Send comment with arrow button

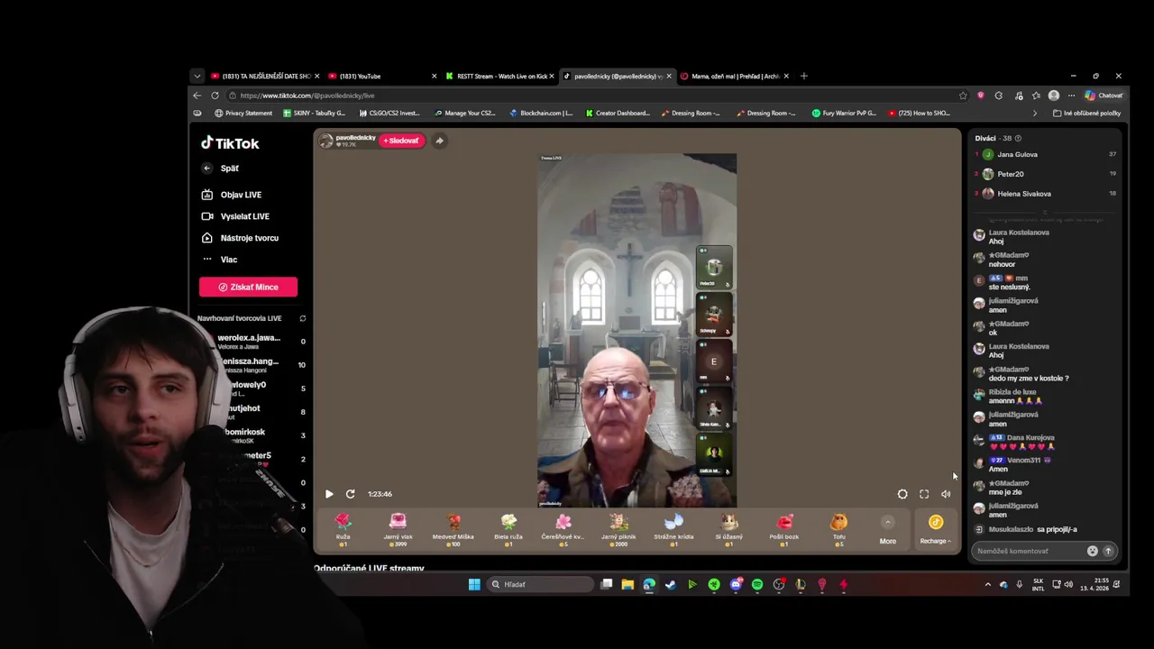[x=1109, y=551]
